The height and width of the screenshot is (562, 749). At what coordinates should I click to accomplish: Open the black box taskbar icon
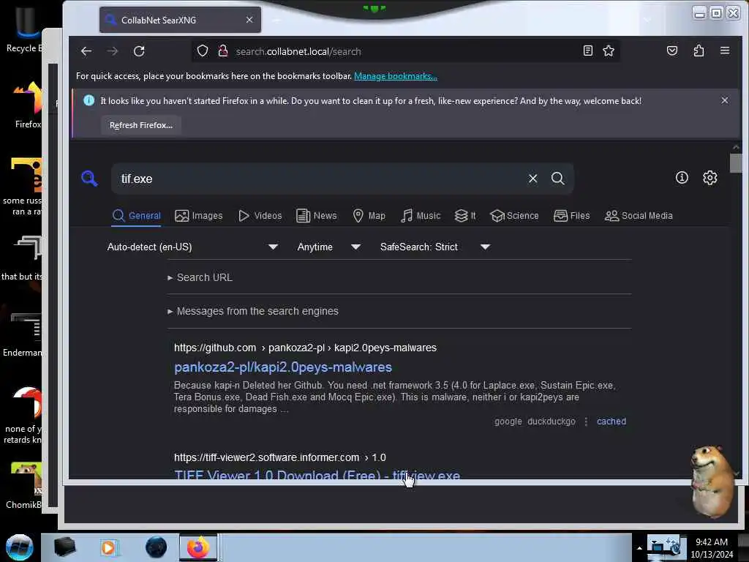(x=64, y=547)
